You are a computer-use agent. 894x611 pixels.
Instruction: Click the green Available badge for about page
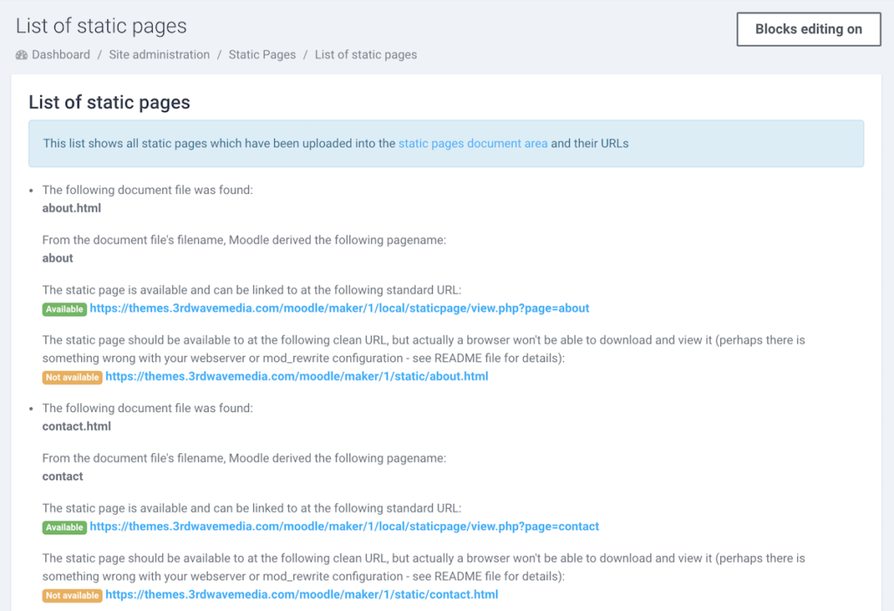(x=65, y=309)
